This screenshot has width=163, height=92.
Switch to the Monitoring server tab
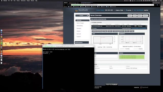[x=116, y=31]
